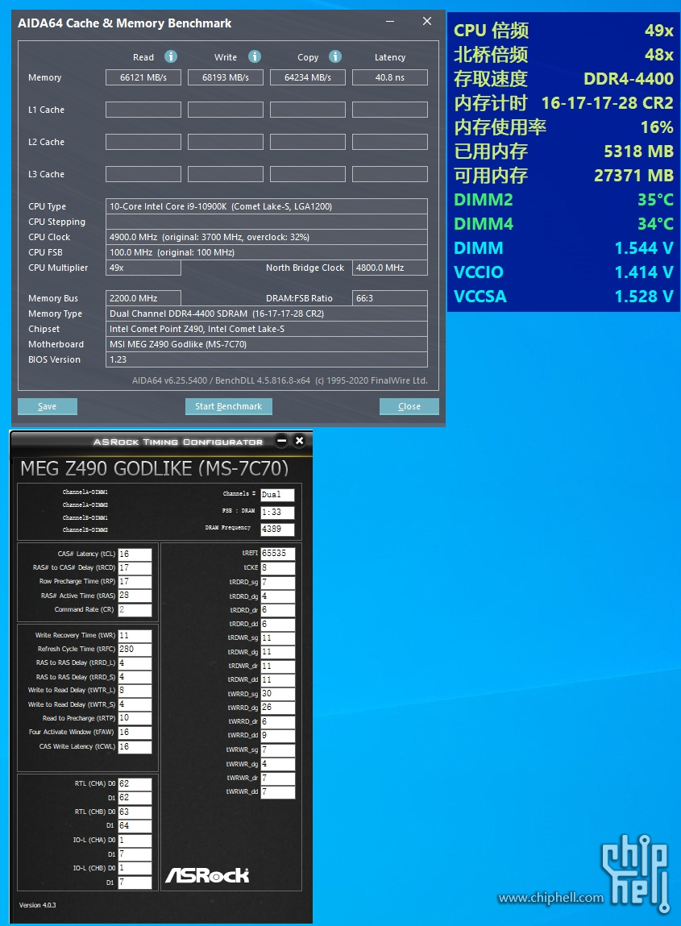Click the BIOS Version 1.23 value
This screenshot has height=926, width=681.
click(x=267, y=359)
